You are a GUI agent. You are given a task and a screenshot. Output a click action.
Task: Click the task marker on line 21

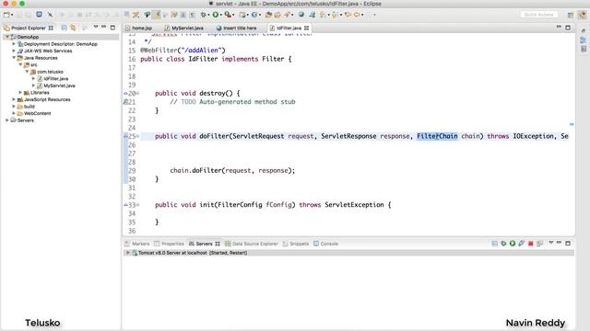125,102
